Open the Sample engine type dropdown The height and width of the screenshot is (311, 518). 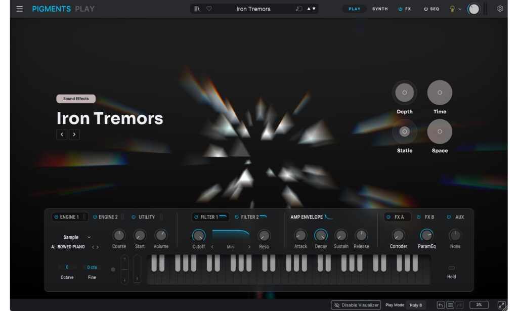point(77,237)
